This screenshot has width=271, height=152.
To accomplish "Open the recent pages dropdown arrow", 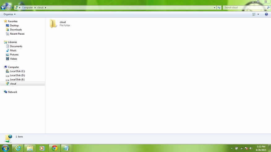I will pos(12,8).
